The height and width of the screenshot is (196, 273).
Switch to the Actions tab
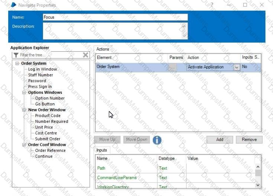(x=103, y=49)
